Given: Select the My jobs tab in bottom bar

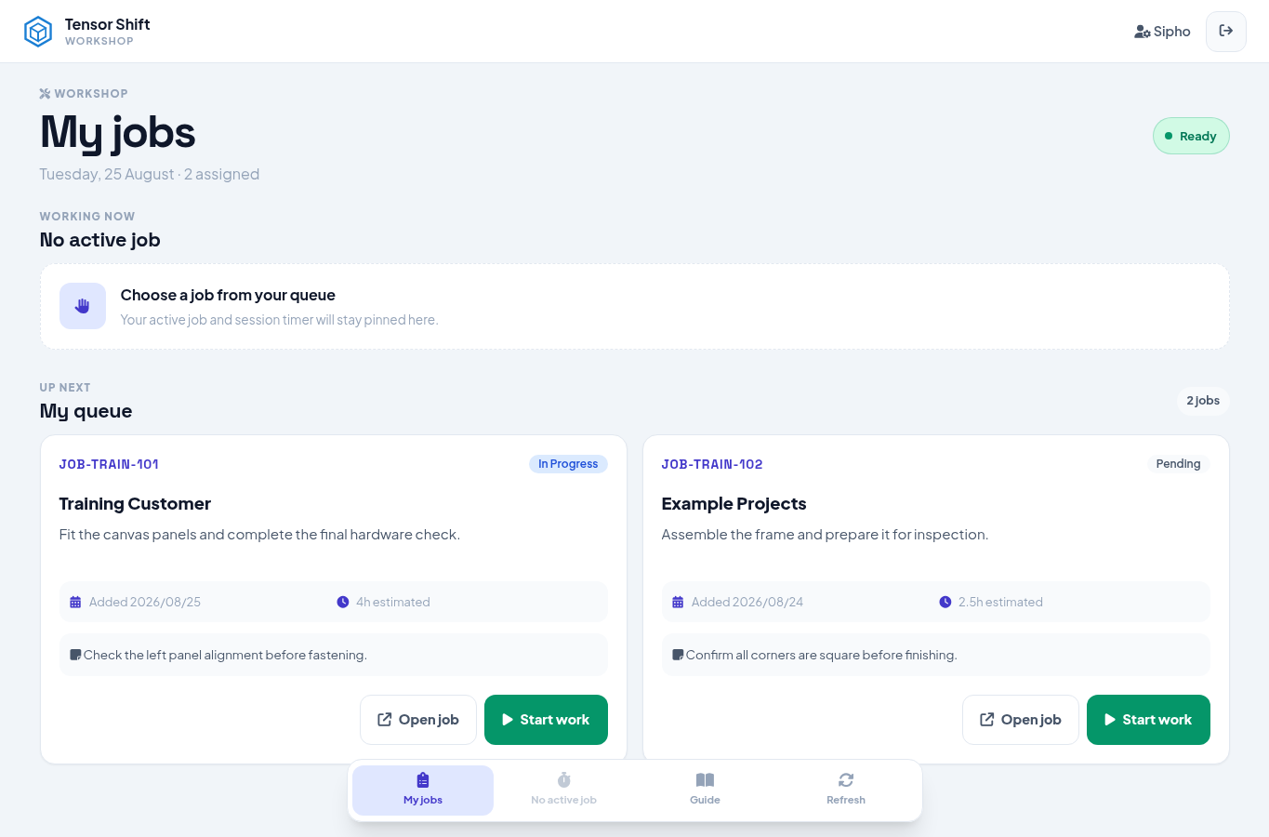Looking at the screenshot, I should (x=423, y=790).
